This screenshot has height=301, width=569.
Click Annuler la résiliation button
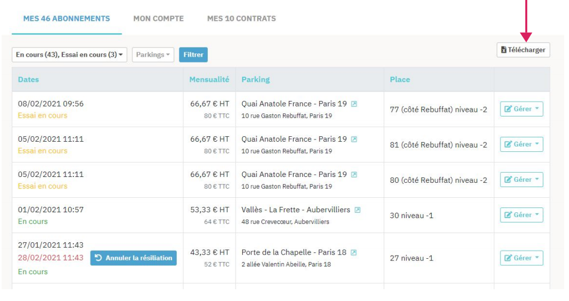pyautogui.click(x=133, y=258)
